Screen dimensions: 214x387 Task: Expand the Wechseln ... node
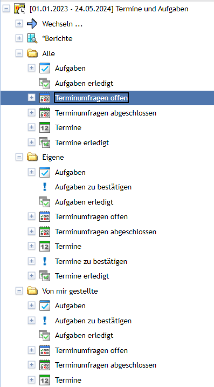tap(19, 24)
